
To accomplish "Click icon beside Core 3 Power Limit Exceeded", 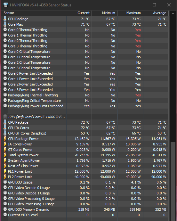I will point(5,89).
